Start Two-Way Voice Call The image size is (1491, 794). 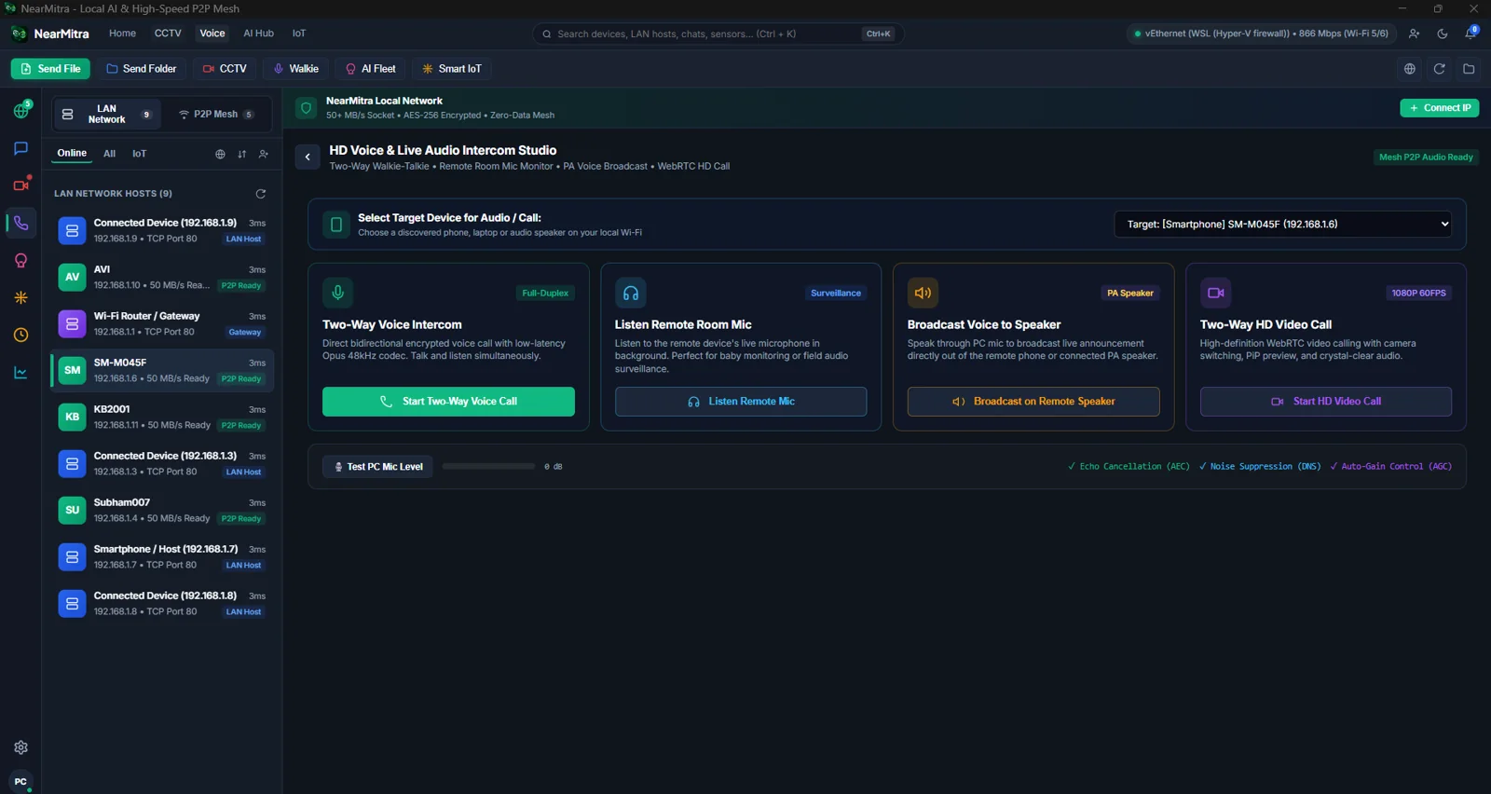coord(448,402)
